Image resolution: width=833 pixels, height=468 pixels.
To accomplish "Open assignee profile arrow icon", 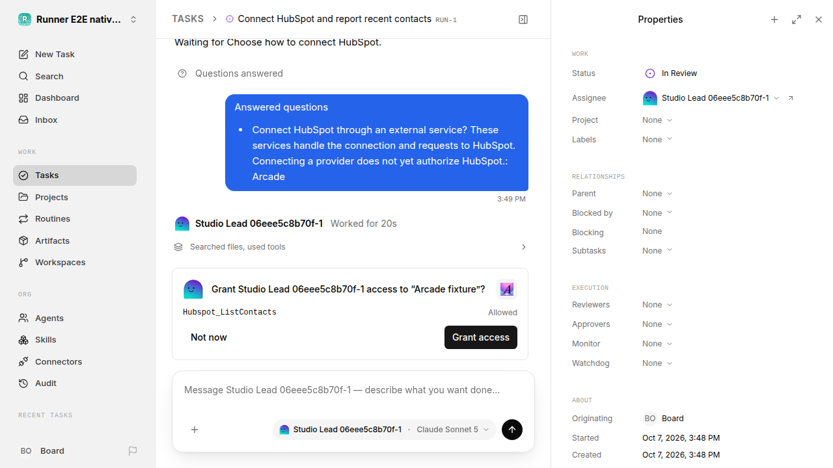I will click(791, 98).
